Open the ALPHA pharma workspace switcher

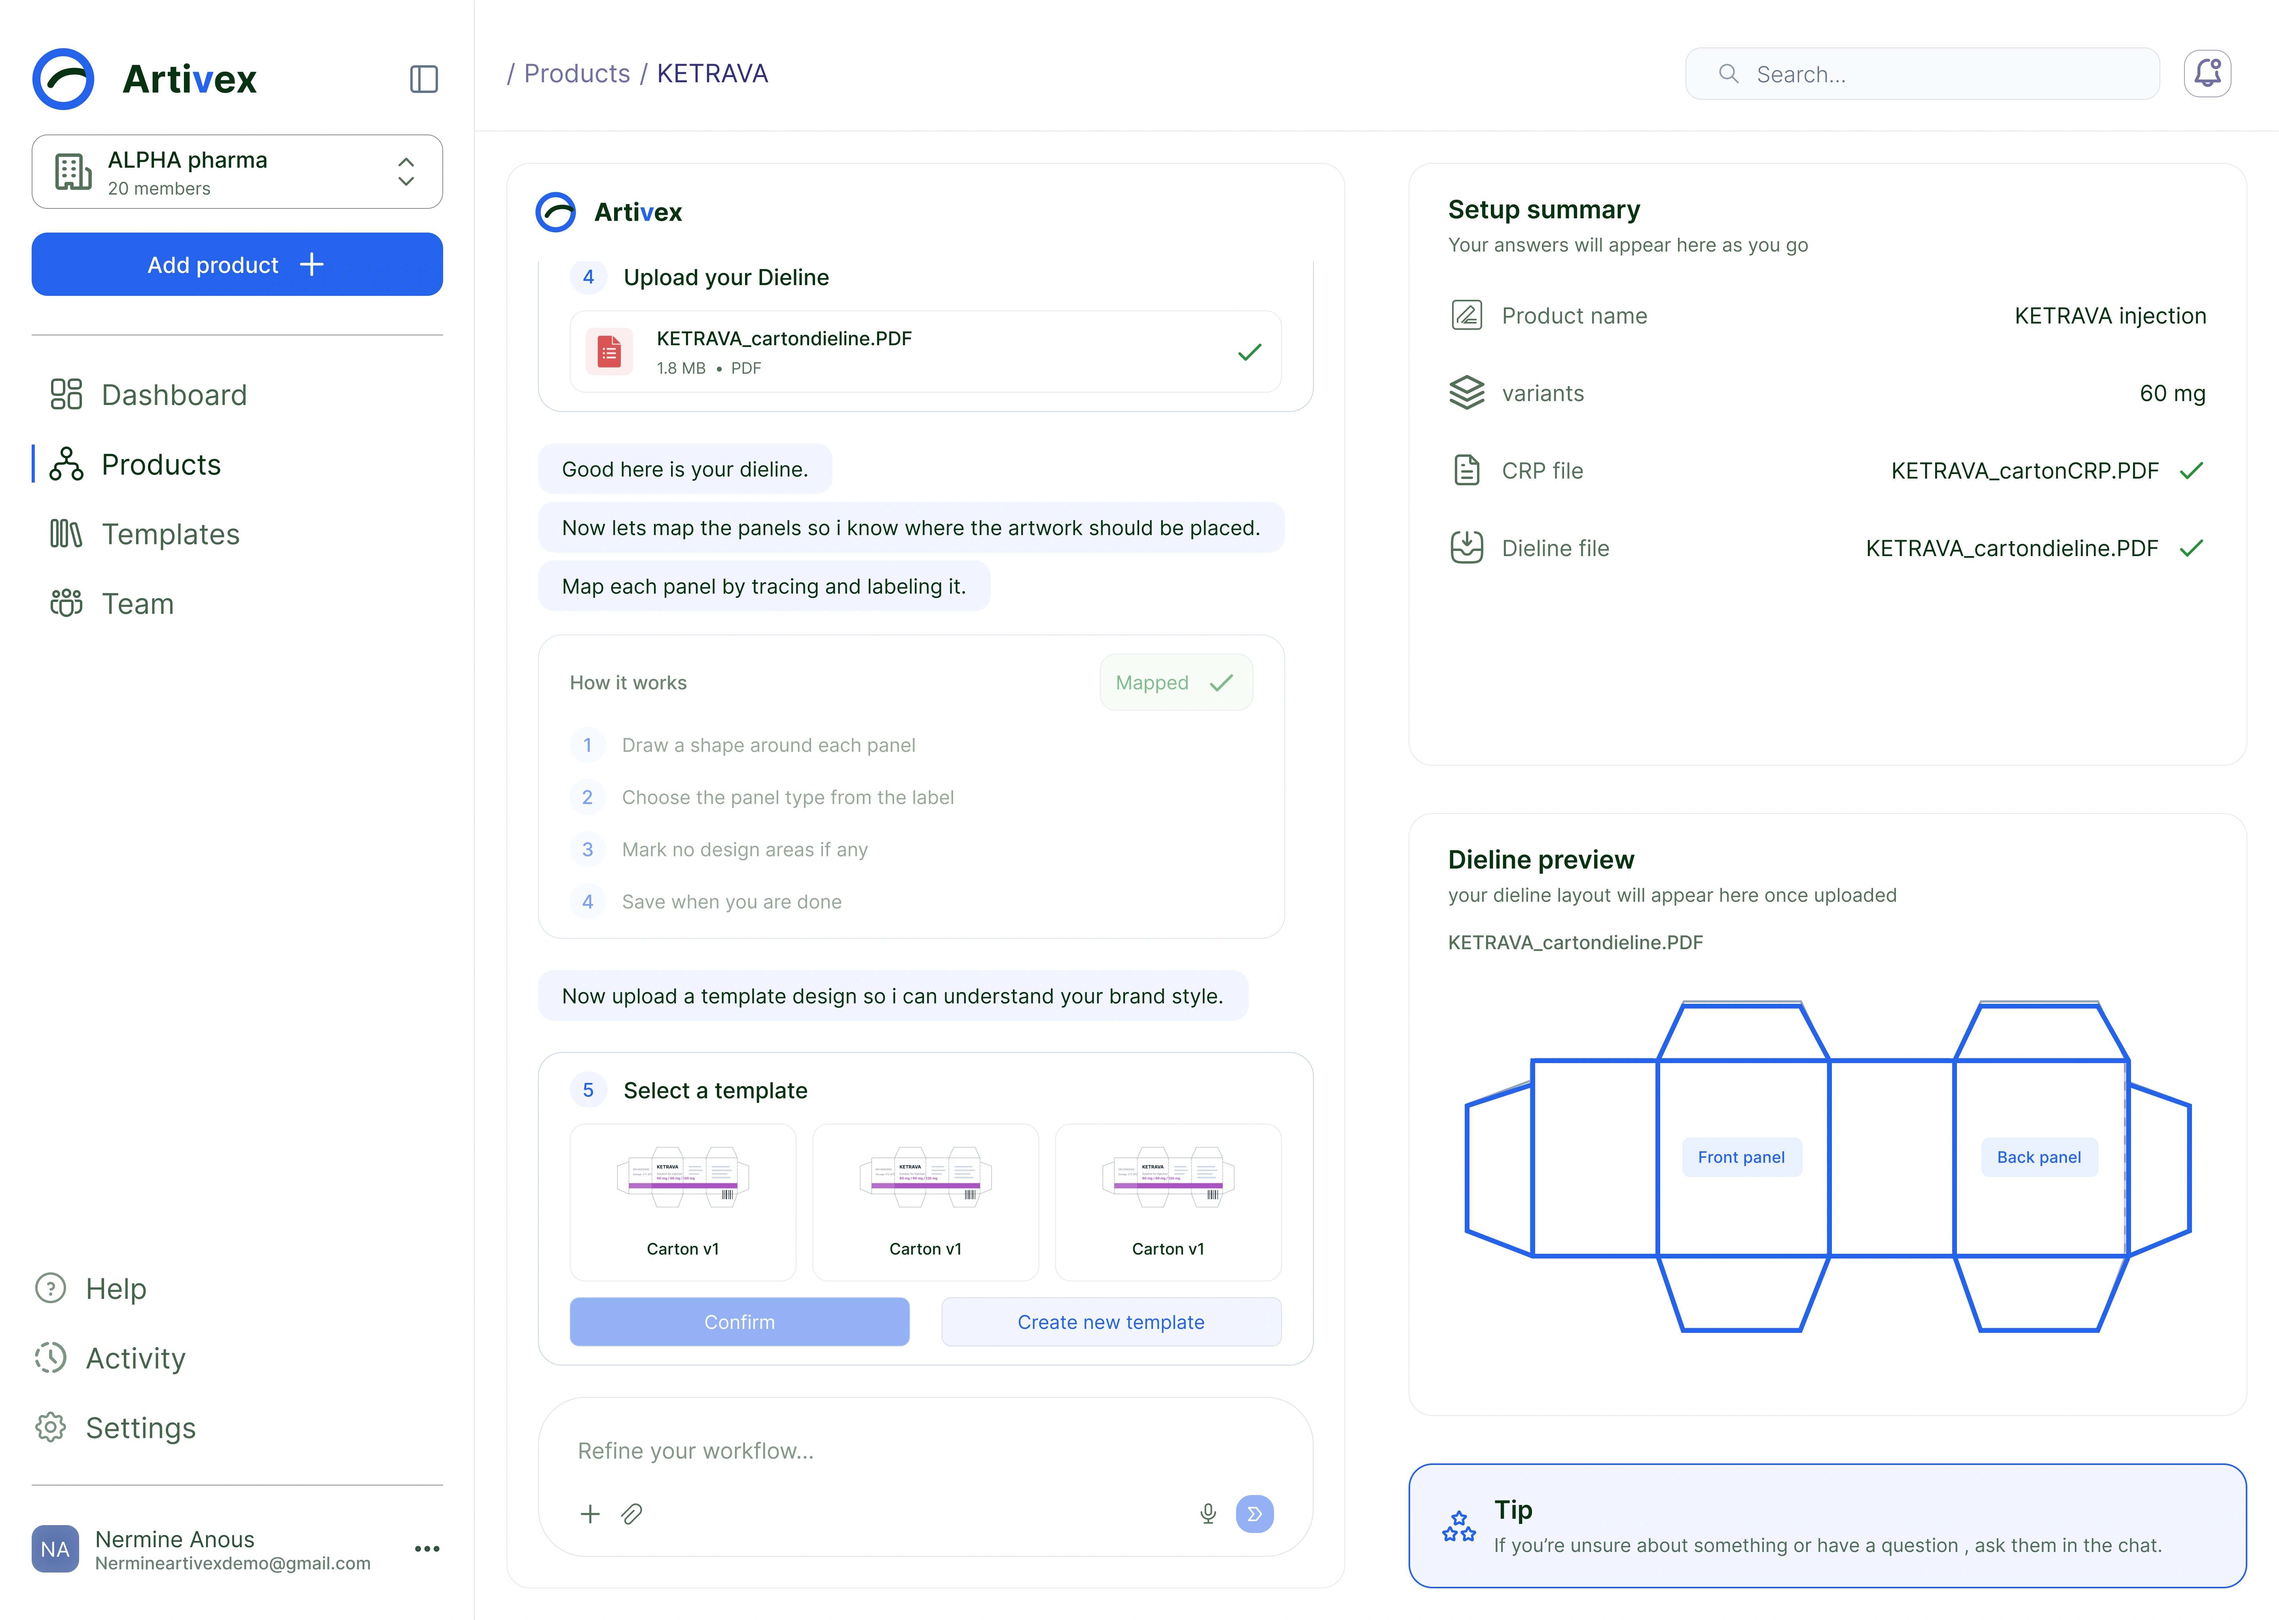[x=237, y=172]
